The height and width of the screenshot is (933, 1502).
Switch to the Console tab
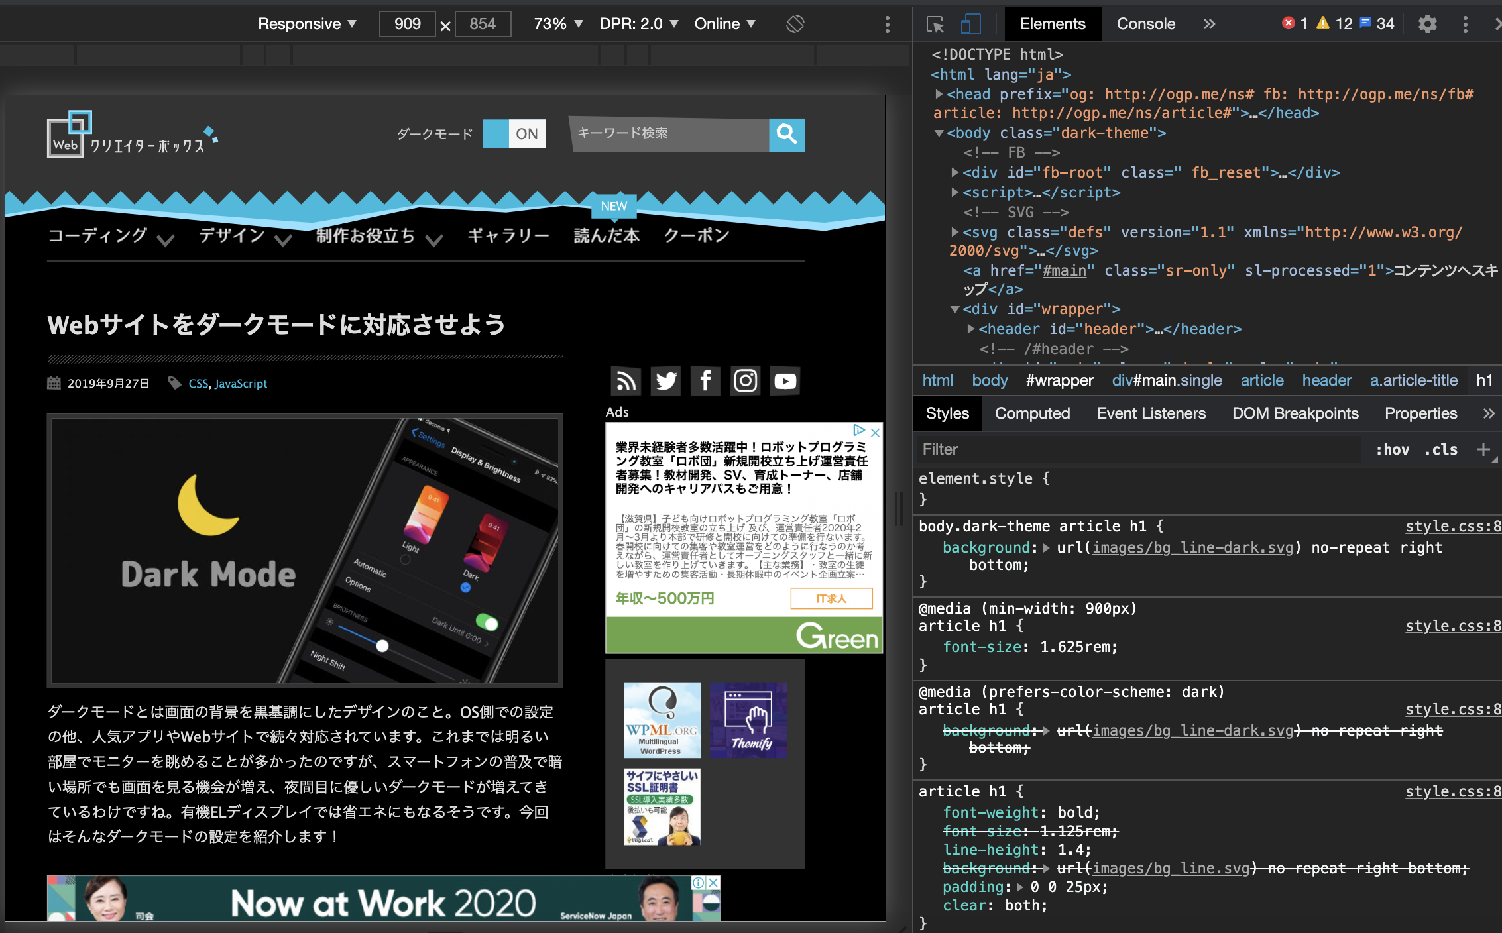pyautogui.click(x=1145, y=23)
